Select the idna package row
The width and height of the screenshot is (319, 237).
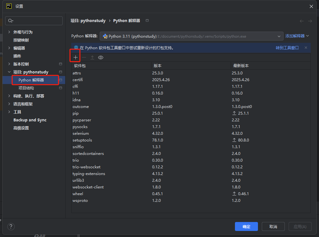(191, 100)
